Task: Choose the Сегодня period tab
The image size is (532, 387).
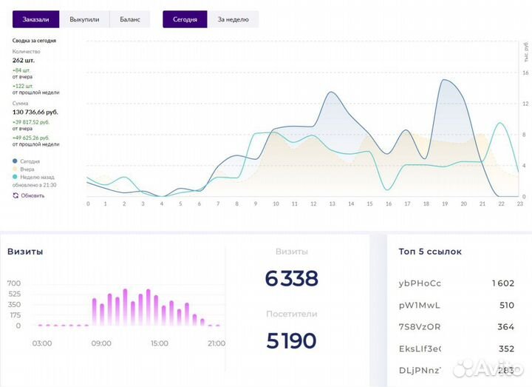Action: point(185,19)
